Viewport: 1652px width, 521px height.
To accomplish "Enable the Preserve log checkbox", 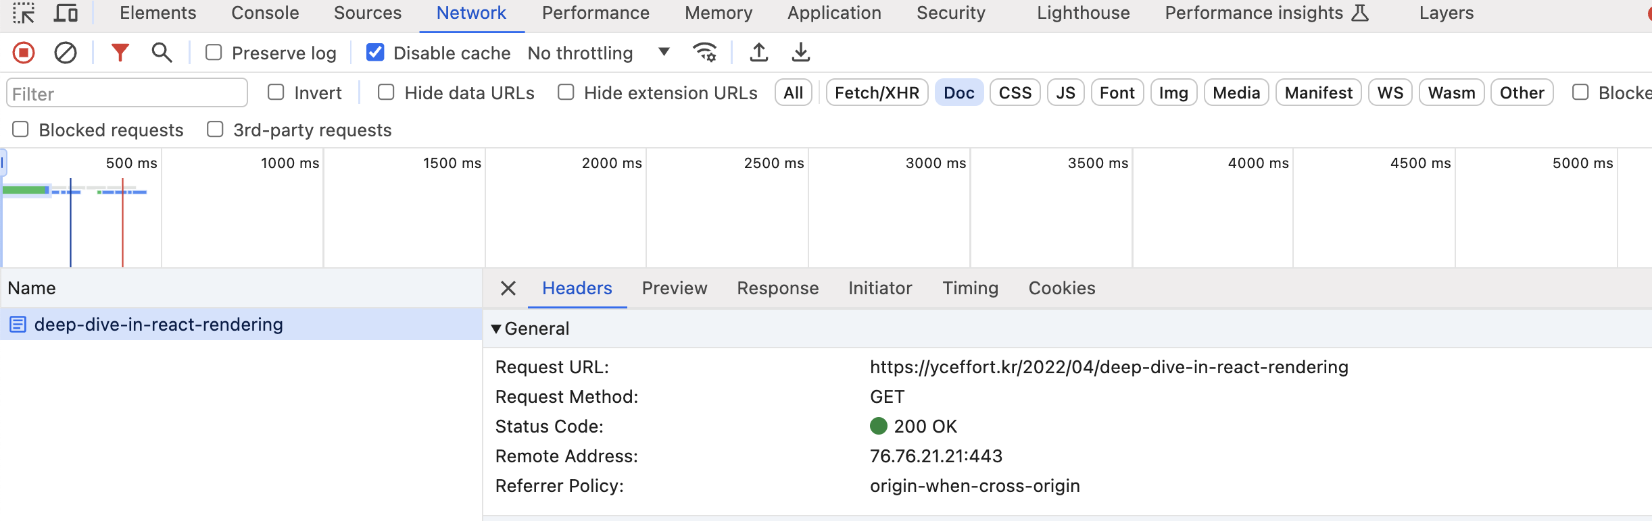I will [214, 53].
